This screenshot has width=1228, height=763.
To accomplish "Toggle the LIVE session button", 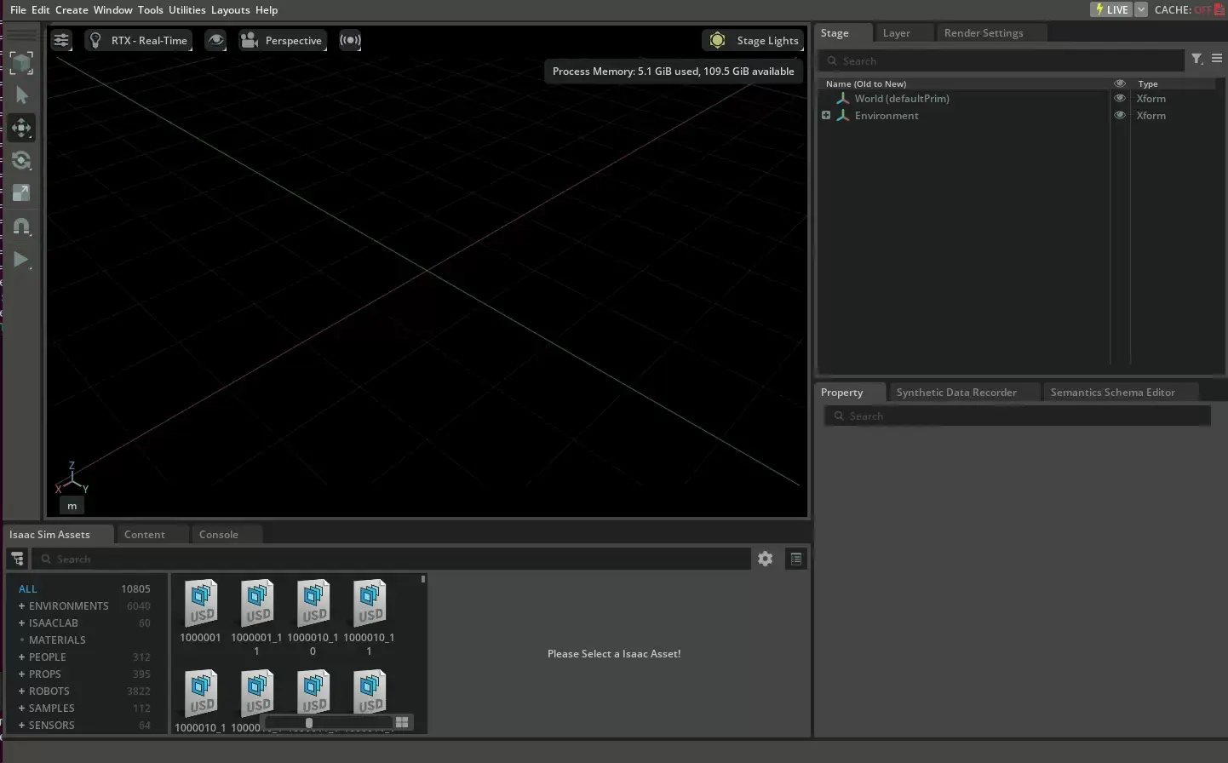I will [x=1111, y=9].
